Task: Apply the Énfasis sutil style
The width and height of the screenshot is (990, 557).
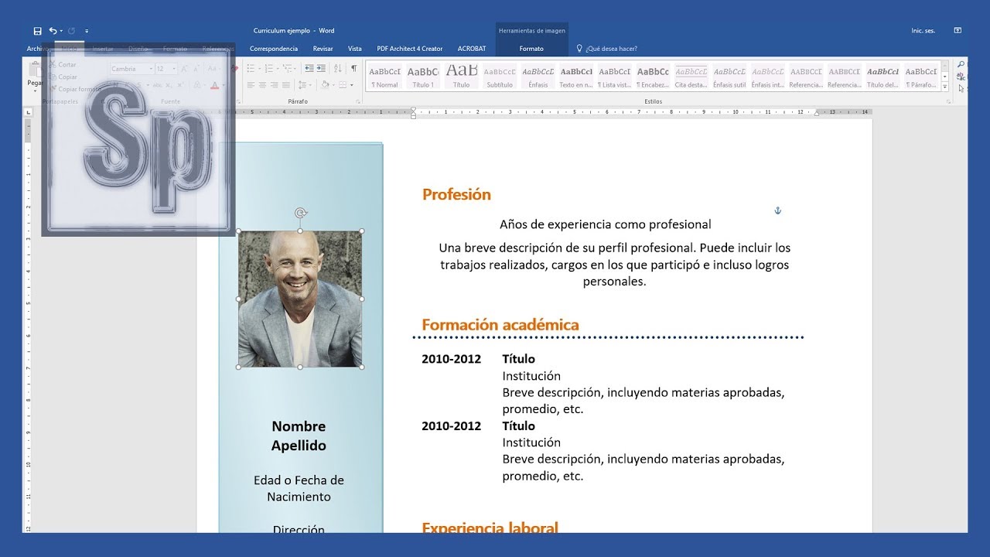Action: click(x=729, y=77)
